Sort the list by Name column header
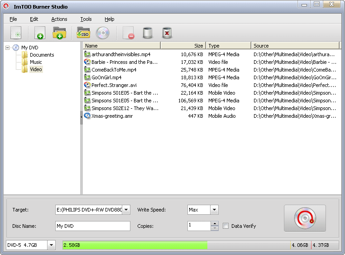 point(122,46)
